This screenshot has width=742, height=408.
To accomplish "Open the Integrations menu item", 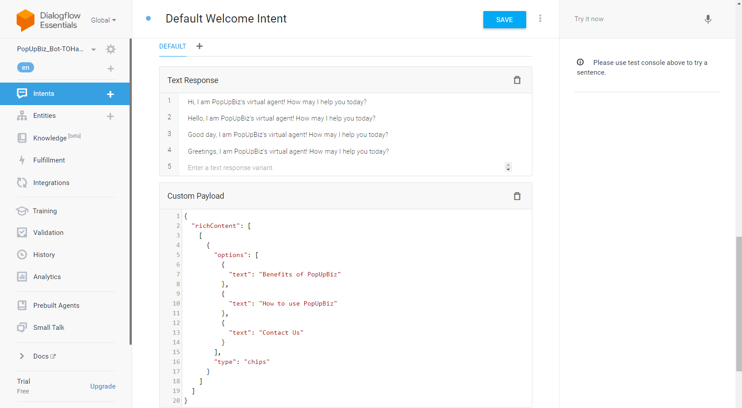I will click(x=51, y=183).
